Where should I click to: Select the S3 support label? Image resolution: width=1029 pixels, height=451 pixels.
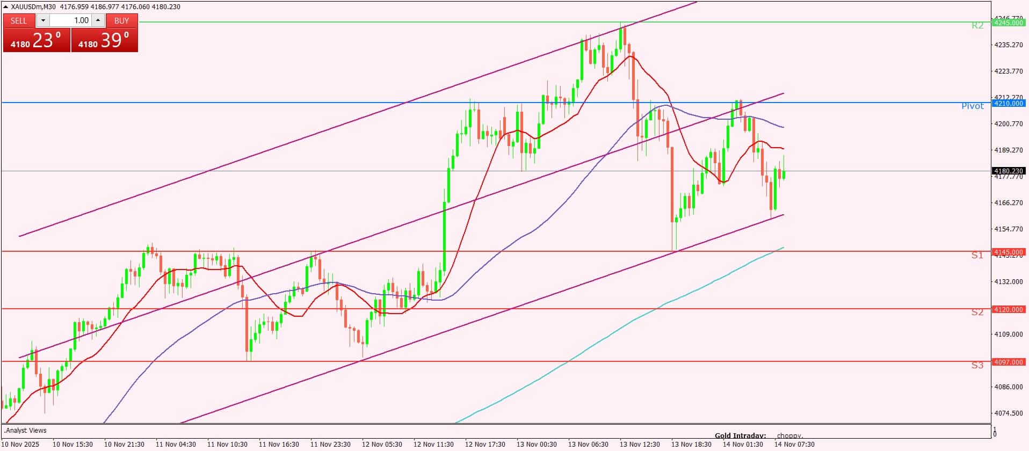(x=977, y=366)
